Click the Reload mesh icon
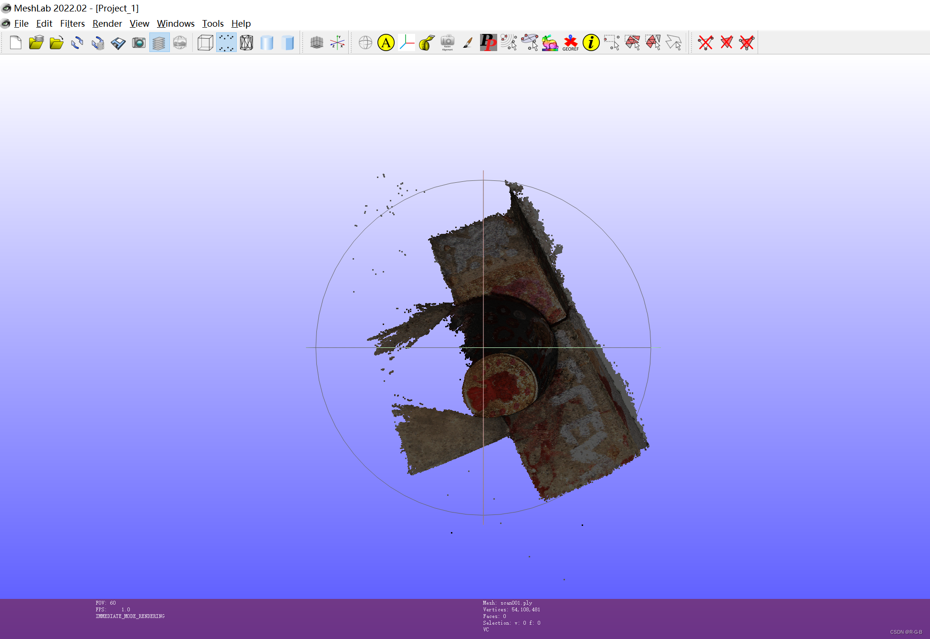930x639 pixels. coord(77,43)
